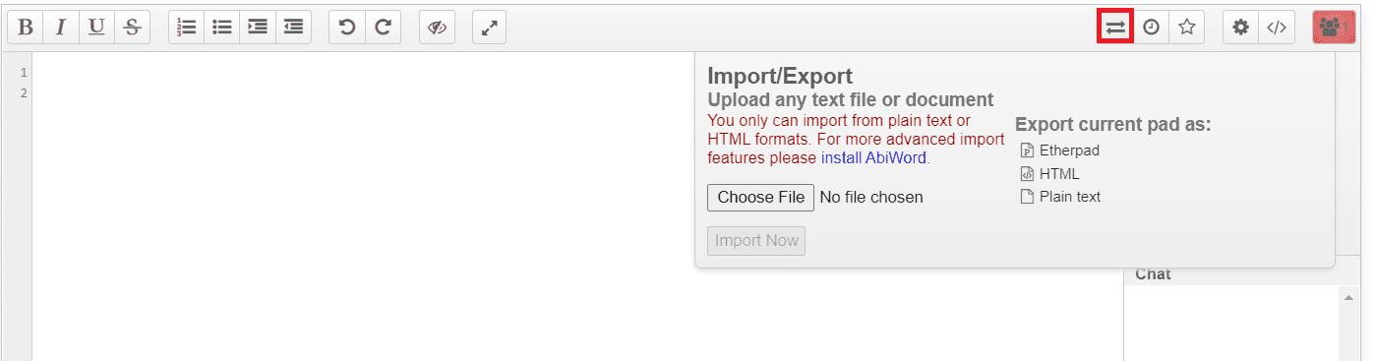1375x361 pixels.
Task: Undo the last edit
Action: click(x=347, y=28)
